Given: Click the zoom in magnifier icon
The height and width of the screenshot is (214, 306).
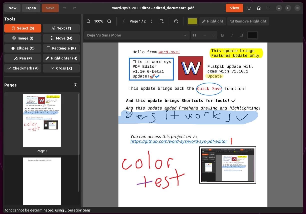Looking at the screenshot, I should [109, 21].
